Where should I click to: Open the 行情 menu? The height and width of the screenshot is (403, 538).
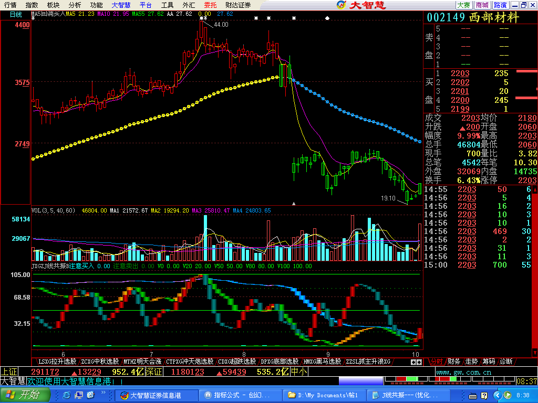[11, 5]
